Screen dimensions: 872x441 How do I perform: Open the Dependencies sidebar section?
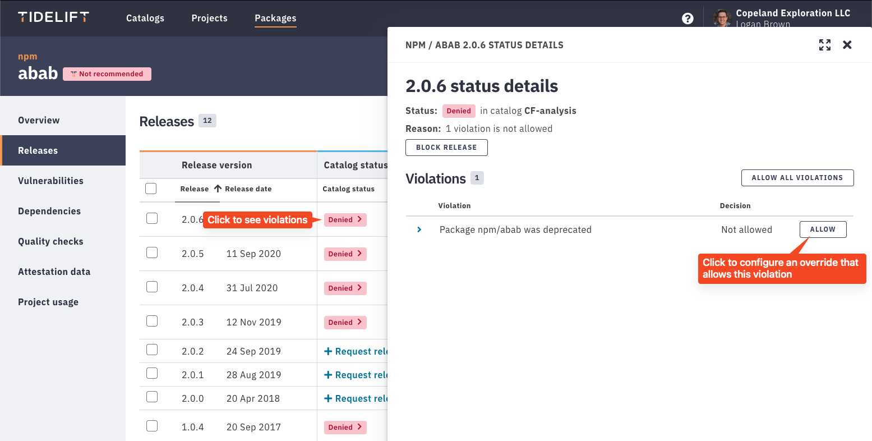click(63, 211)
